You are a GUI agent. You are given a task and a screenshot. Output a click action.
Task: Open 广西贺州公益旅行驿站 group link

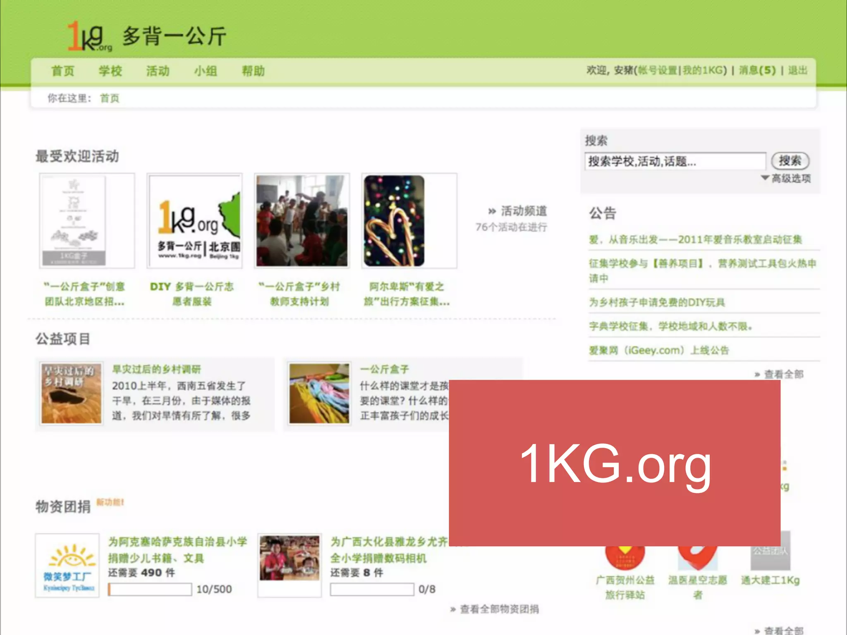[x=625, y=587]
